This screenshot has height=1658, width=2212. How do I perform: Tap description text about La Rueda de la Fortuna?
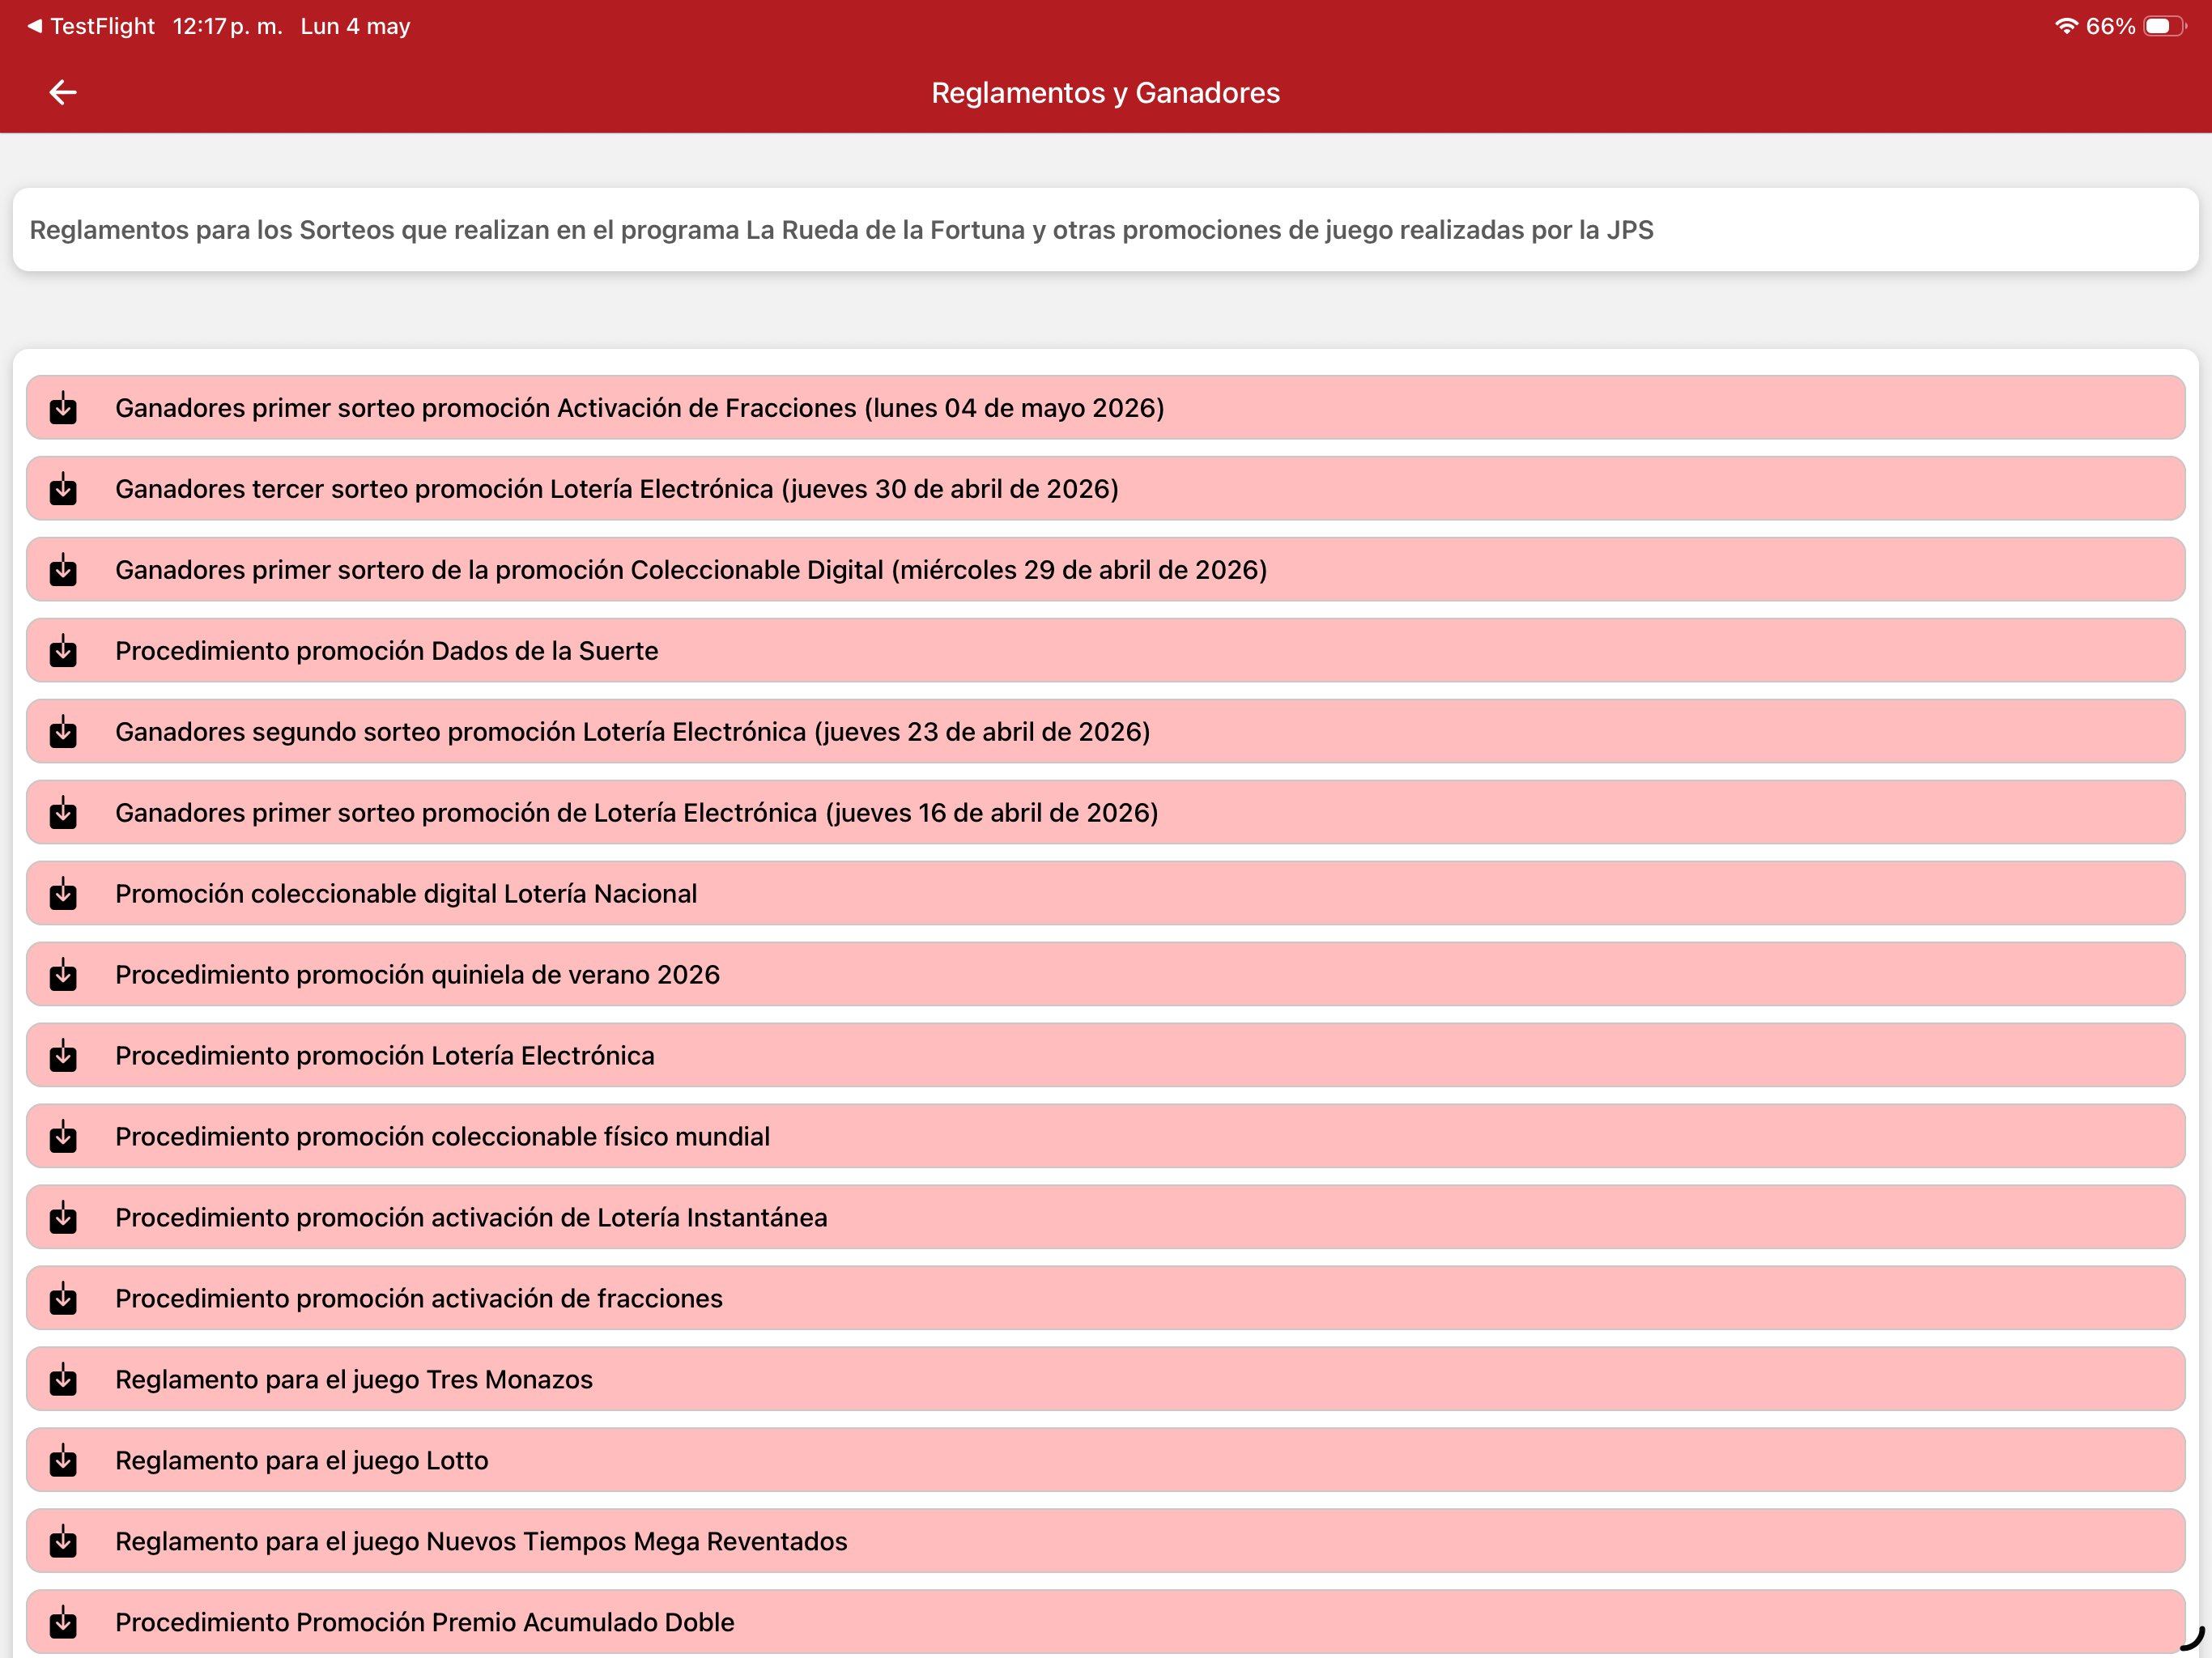point(841,230)
